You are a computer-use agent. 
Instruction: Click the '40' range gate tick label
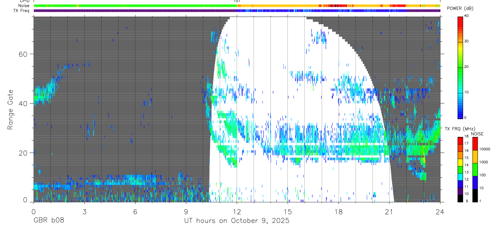23,103
